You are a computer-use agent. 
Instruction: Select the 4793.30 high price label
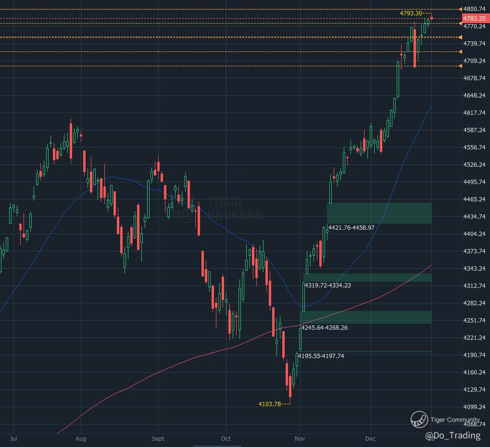click(x=411, y=13)
